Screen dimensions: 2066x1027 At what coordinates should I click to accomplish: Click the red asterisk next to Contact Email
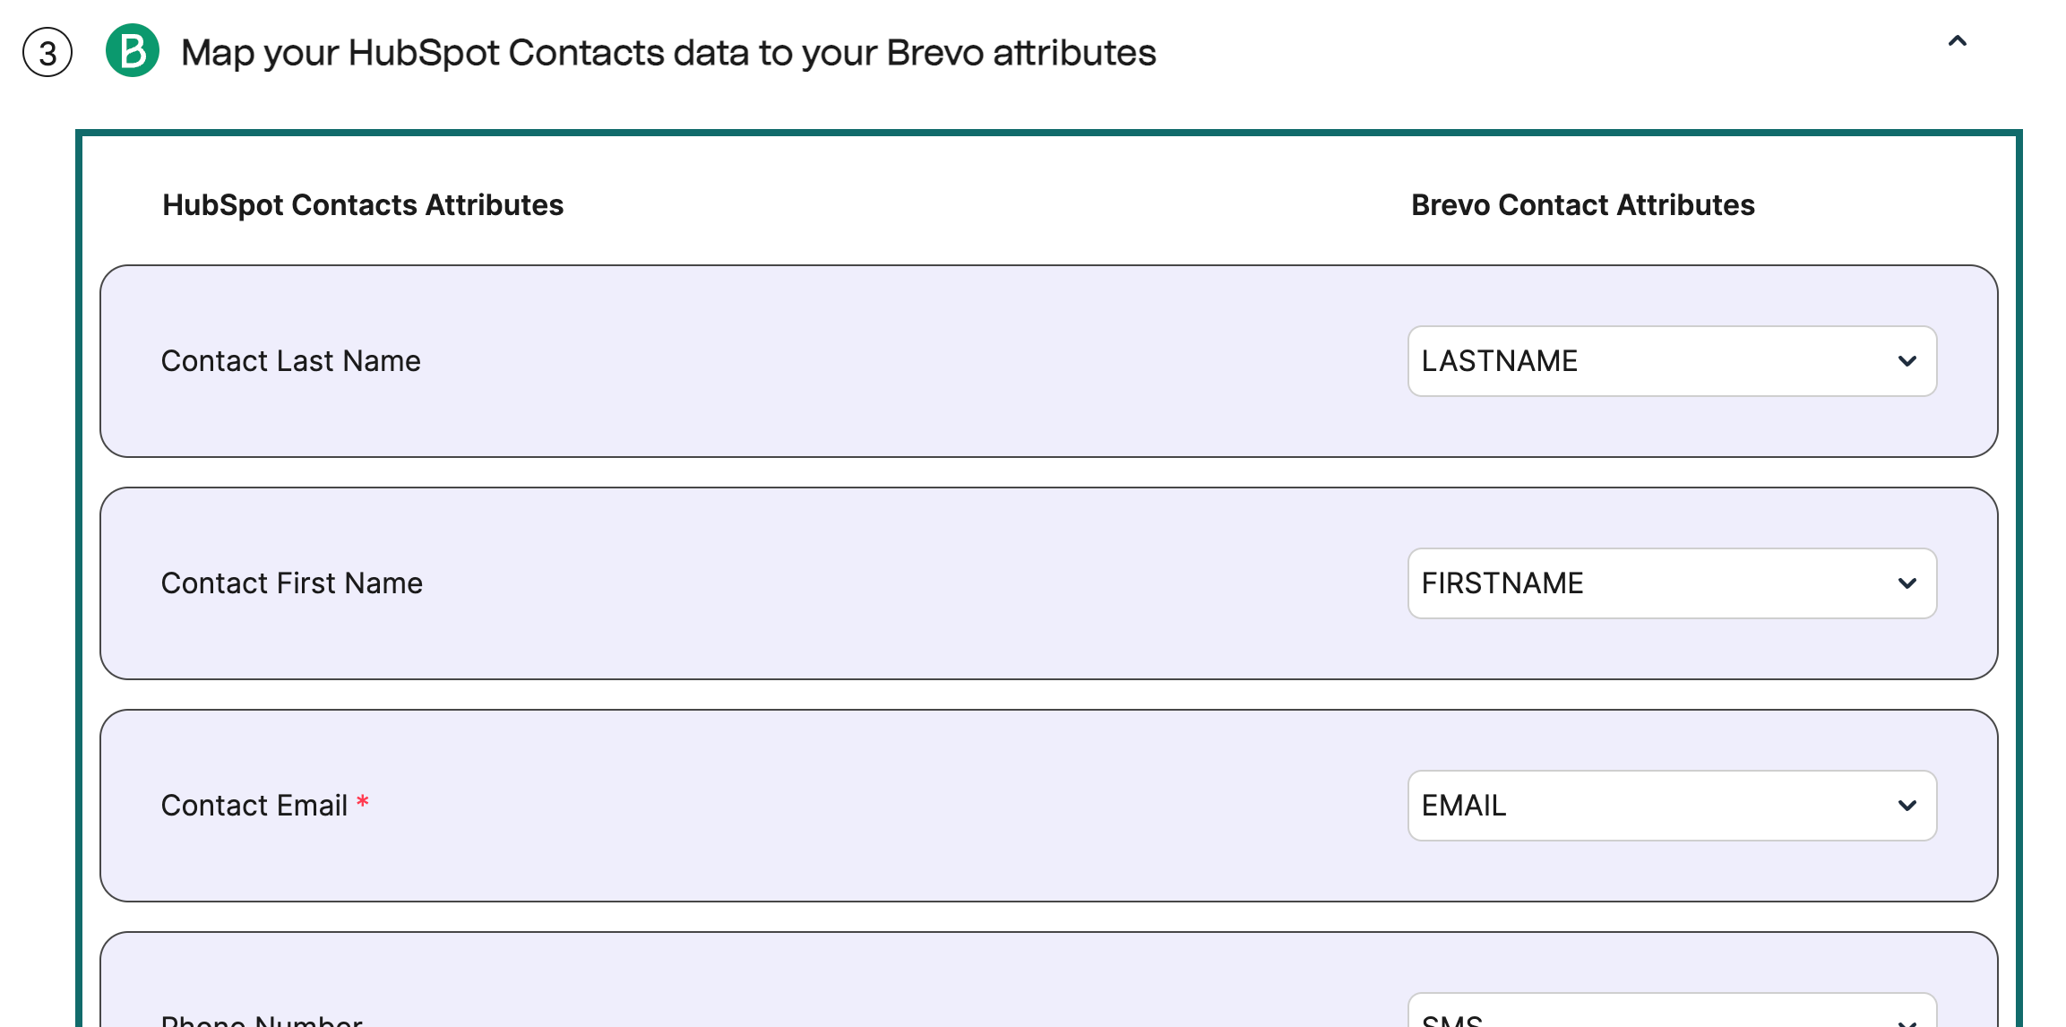click(362, 804)
